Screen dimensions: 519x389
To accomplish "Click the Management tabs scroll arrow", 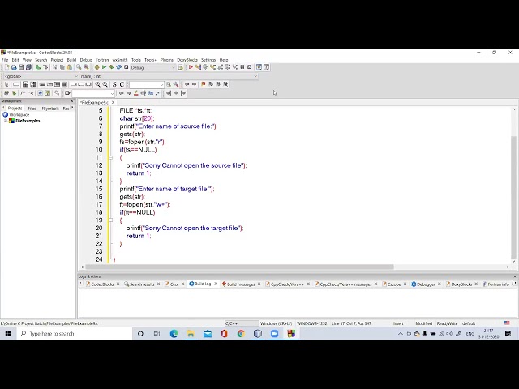I will (72, 108).
